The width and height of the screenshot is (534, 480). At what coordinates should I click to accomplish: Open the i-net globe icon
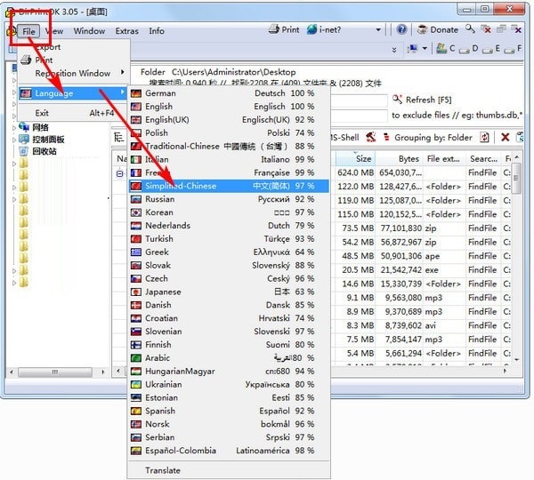tap(311, 30)
